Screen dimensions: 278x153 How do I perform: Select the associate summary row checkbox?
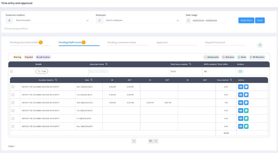click(x=11, y=71)
